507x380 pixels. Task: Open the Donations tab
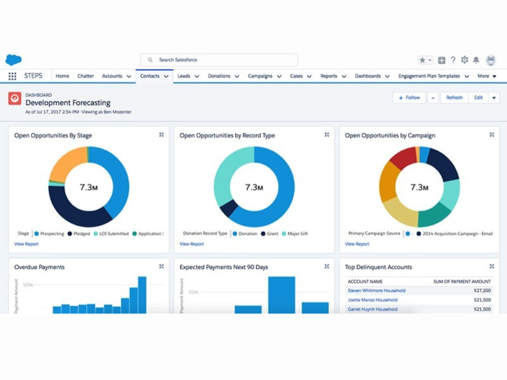pos(219,76)
